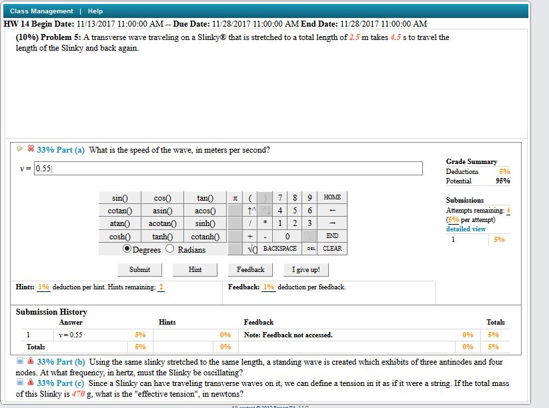Click the BACKSPACE key
Image resolution: width=549 pixels, height=408 pixels.
pos(280,249)
